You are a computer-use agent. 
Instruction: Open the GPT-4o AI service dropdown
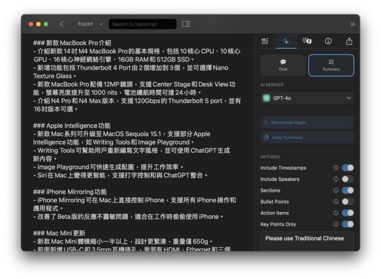click(x=307, y=98)
